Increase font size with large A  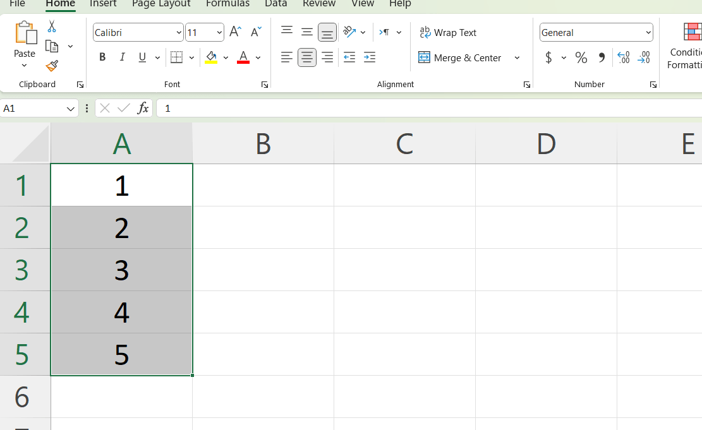(x=235, y=32)
